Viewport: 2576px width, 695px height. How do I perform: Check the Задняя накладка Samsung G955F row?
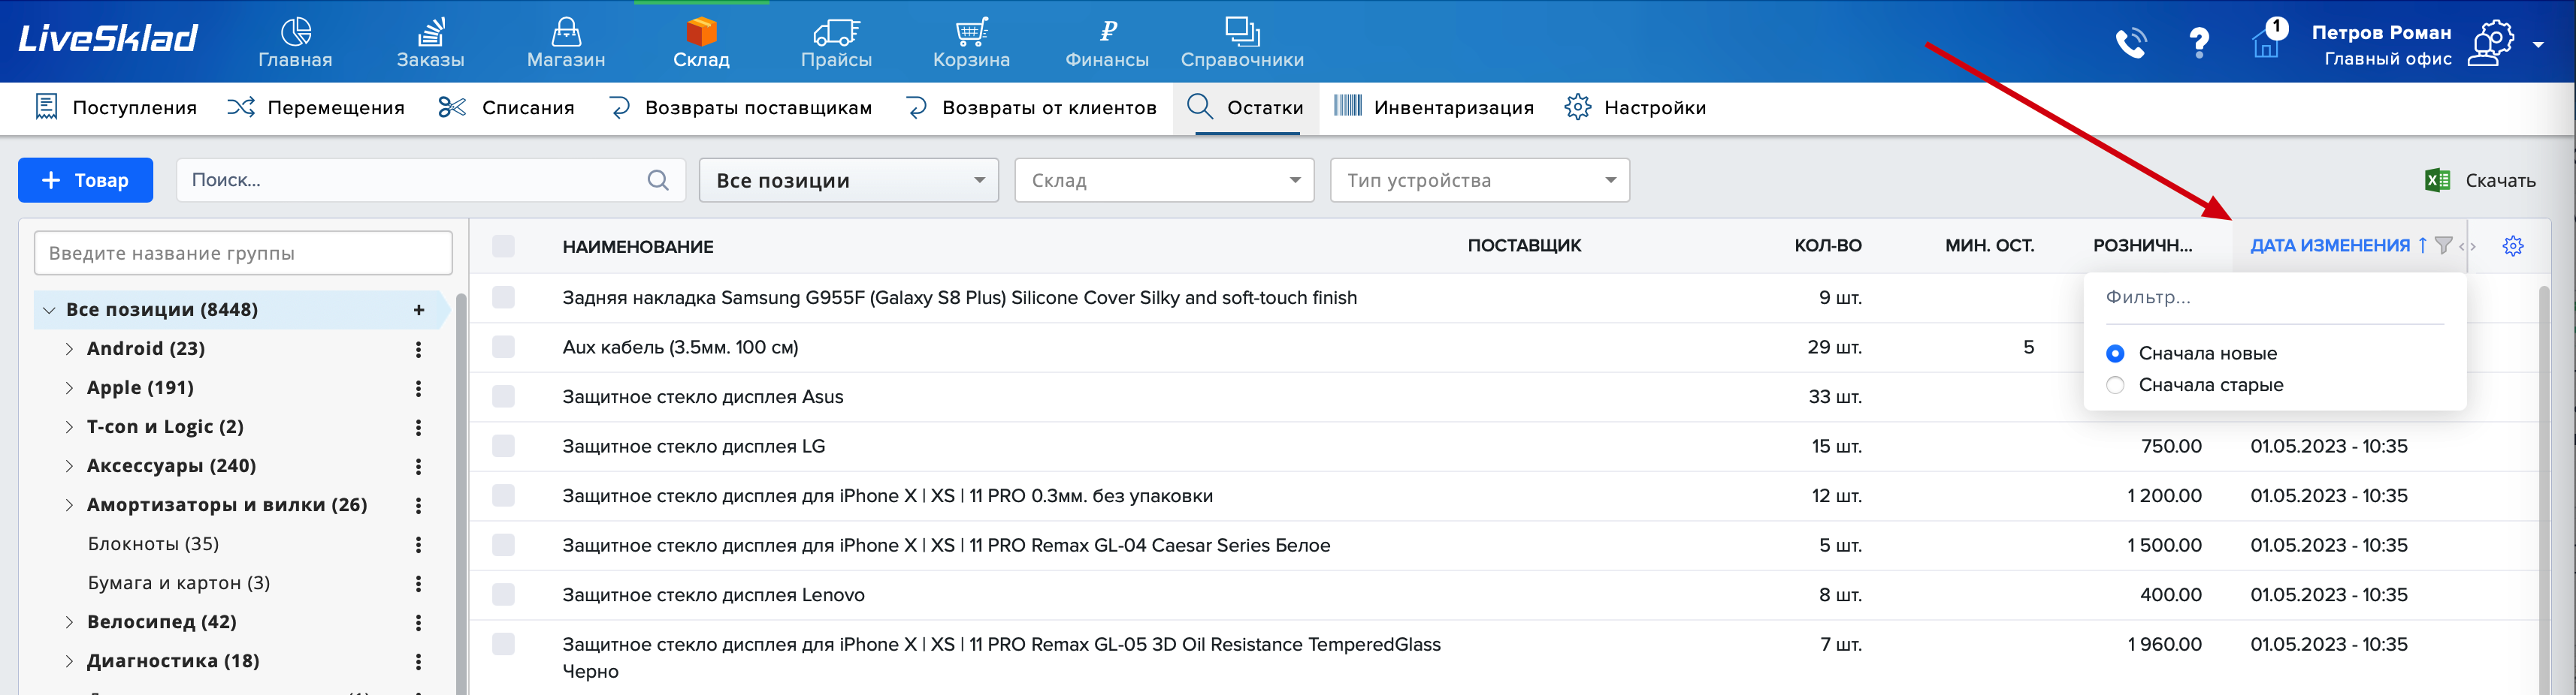click(x=503, y=296)
